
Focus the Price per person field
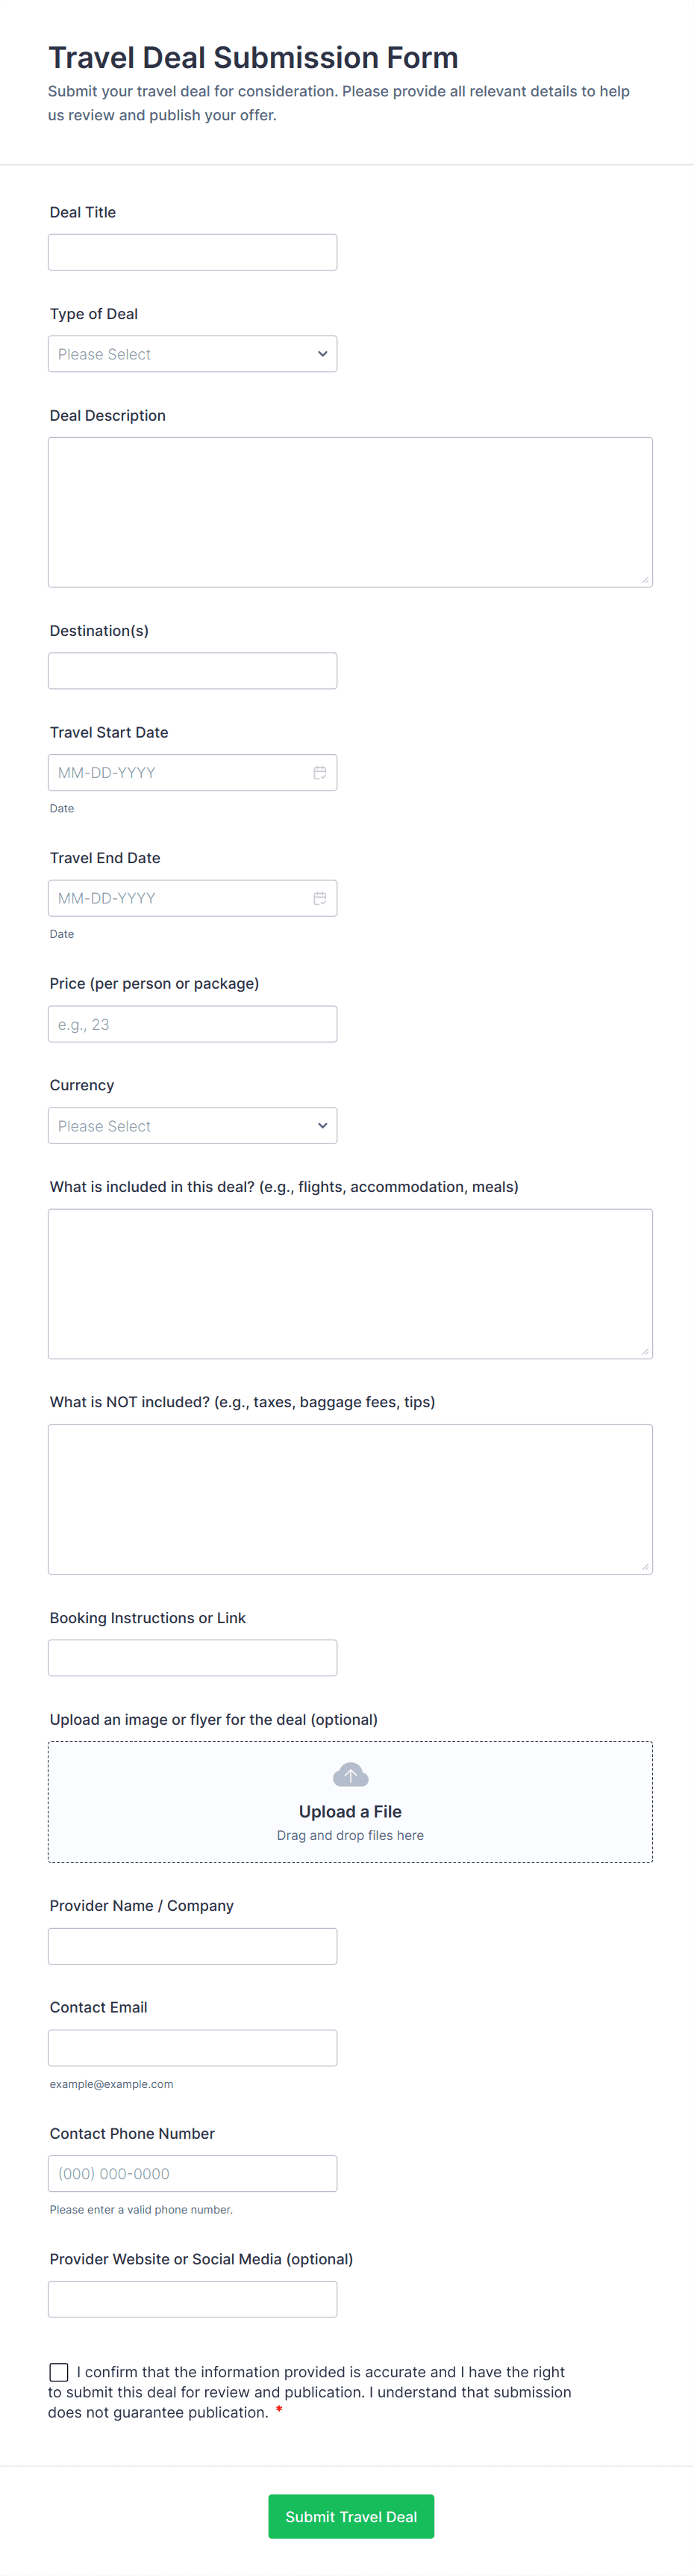coord(193,1024)
